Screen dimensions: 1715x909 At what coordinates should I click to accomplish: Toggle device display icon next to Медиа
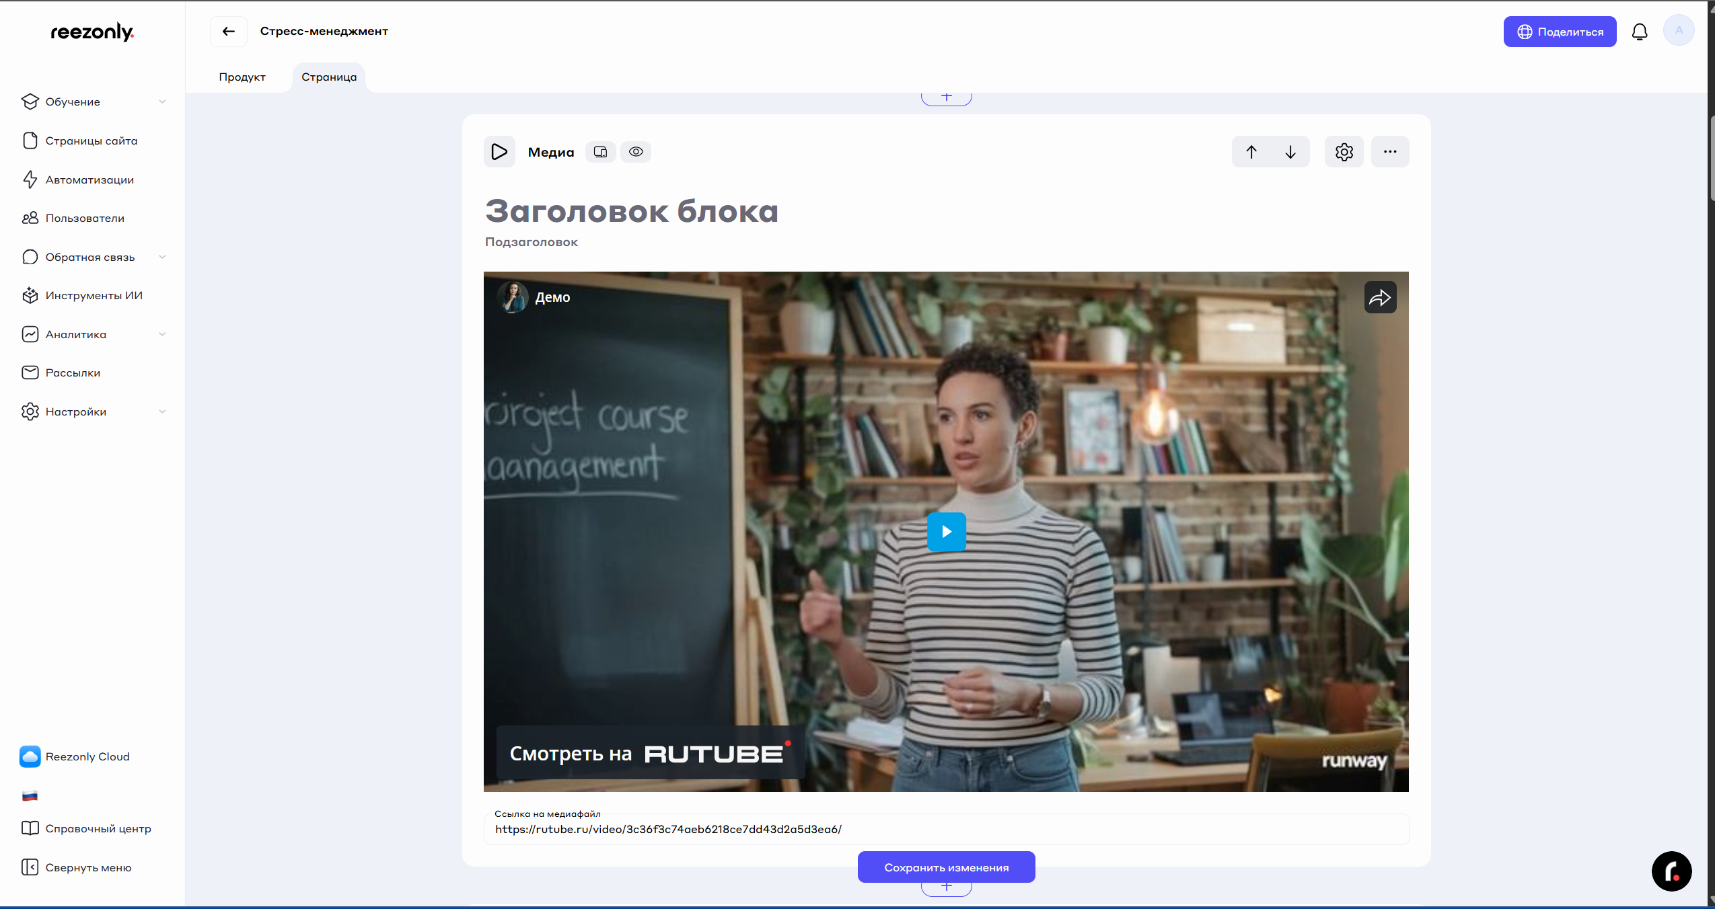(x=600, y=152)
